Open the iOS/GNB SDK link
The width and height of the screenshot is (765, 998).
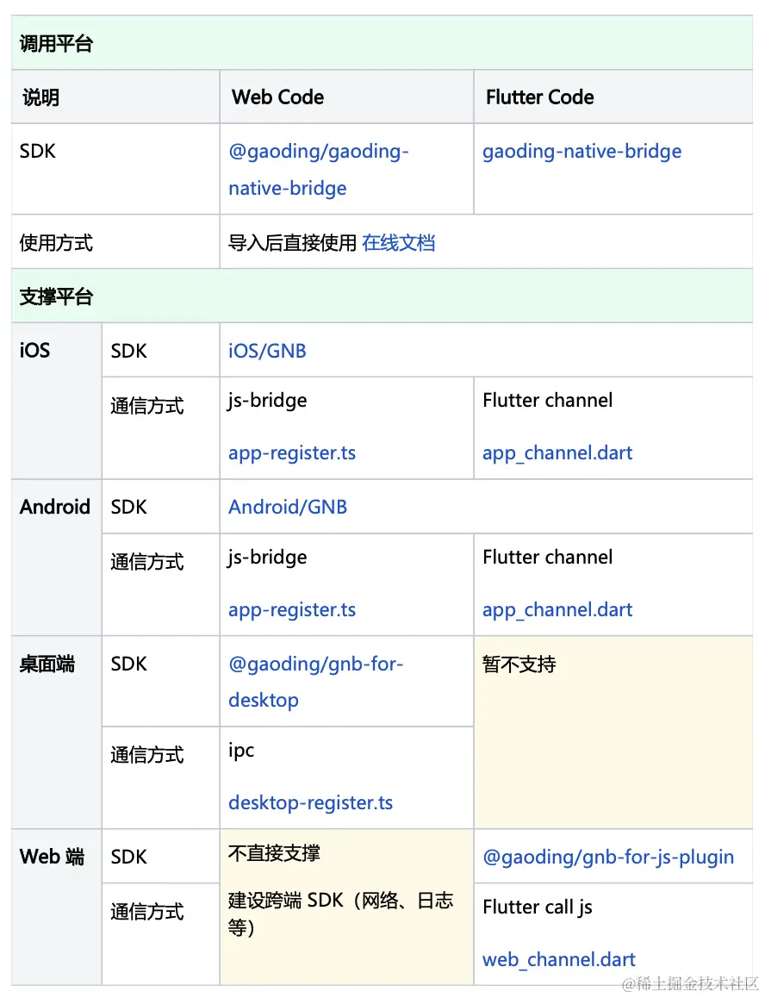coord(267,351)
